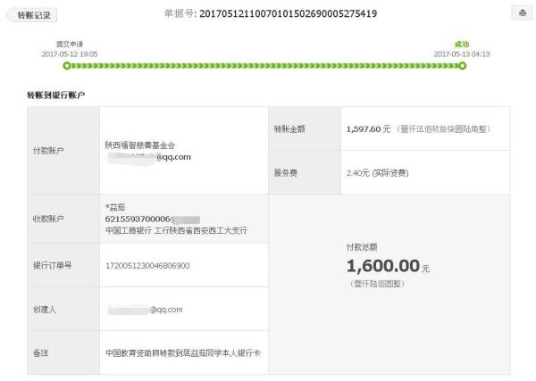Click the print icon at top right
Viewport: 536px width, 381px height.
[x=522, y=13]
